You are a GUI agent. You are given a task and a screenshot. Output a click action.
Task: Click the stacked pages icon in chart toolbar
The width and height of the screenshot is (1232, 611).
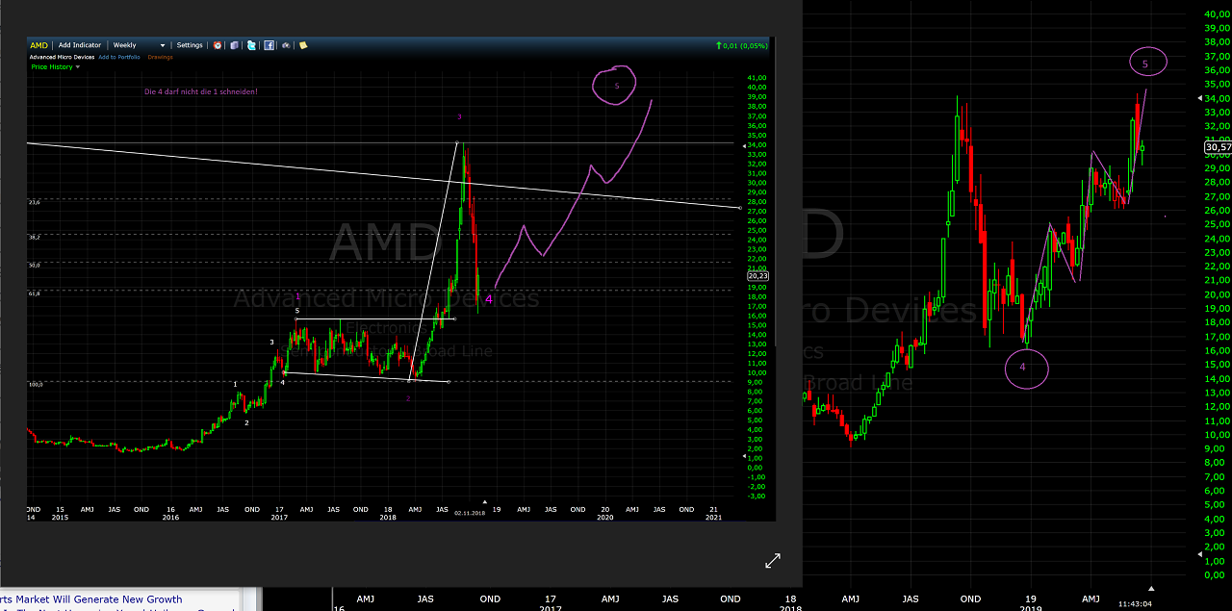234,45
